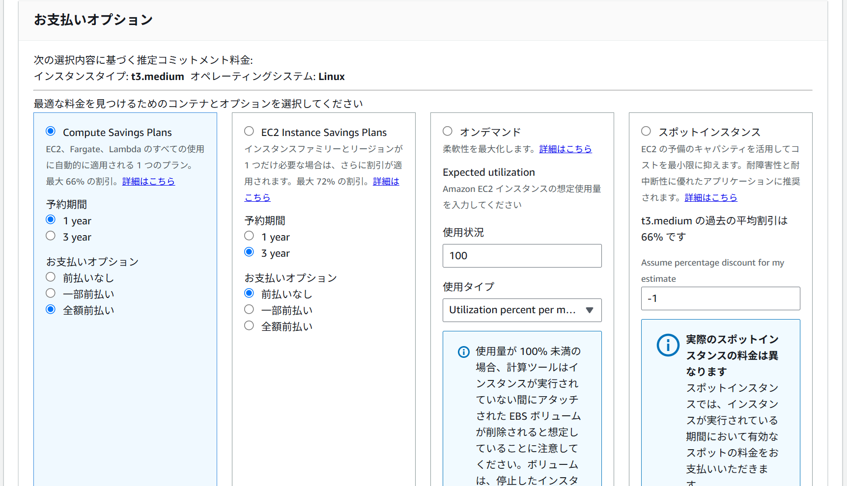Click the info icon in the 使用量が 100% 未満 notice
The height and width of the screenshot is (486, 847).
tap(464, 352)
